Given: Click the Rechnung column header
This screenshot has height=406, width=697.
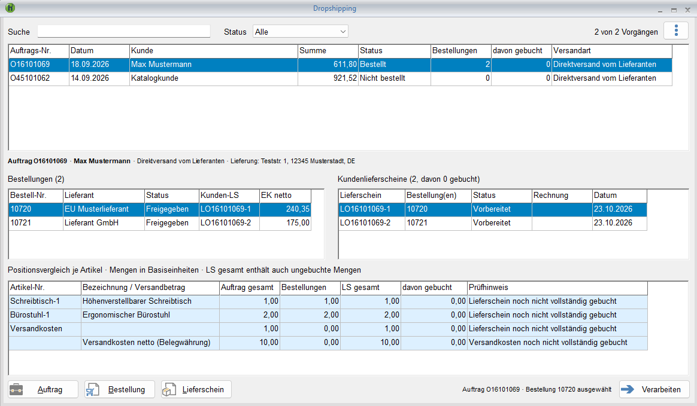Looking at the screenshot, I should click(562, 196).
